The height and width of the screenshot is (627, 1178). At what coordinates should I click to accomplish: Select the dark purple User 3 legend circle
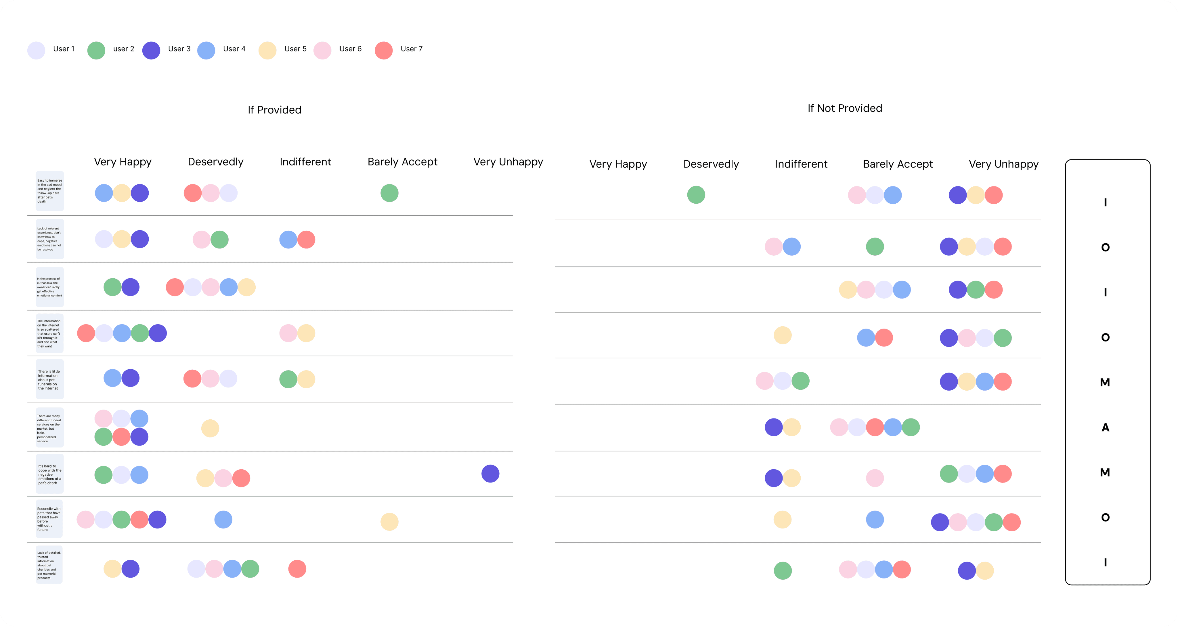(151, 50)
